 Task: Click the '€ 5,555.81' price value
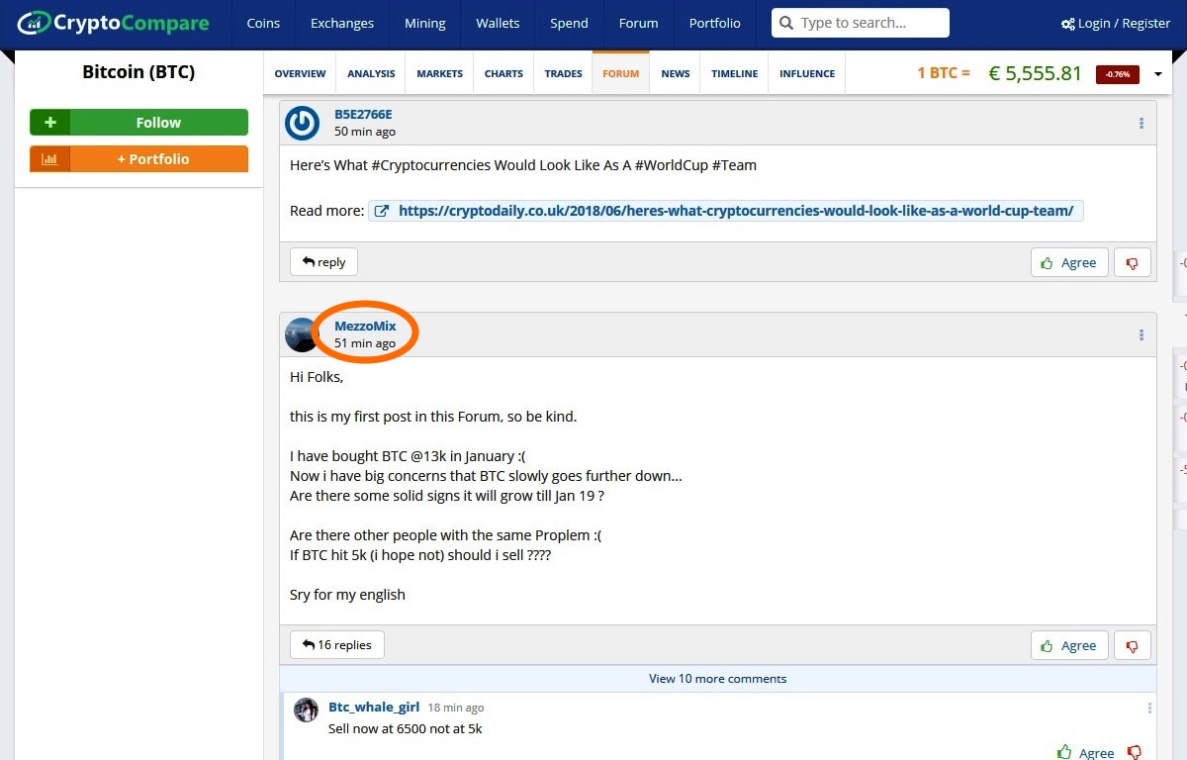[x=1036, y=73]
